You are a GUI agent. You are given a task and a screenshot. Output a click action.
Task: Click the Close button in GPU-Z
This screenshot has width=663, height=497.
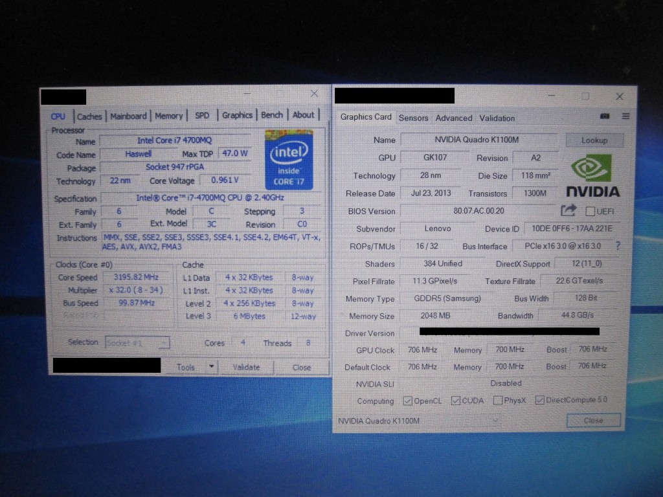click(x=593, y=420)
